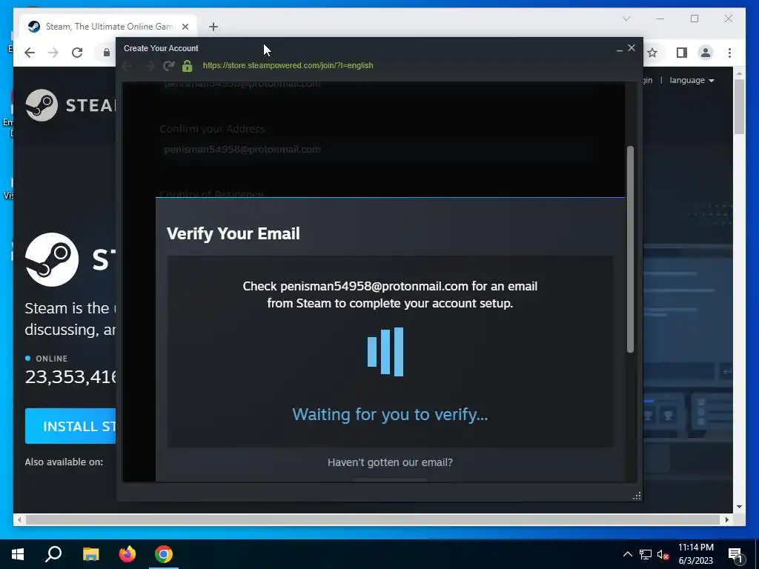Open the notification center icon
Screen dimensions: 759x569
735,554
